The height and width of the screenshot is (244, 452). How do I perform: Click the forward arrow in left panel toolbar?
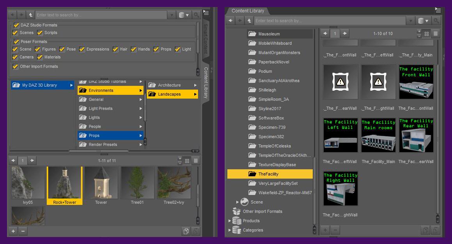(21, 15)
